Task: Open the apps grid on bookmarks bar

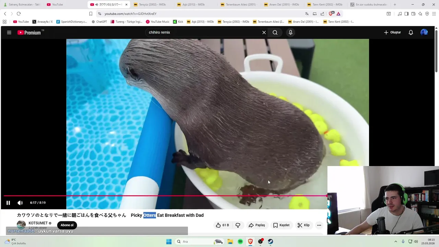Action: 4,22
